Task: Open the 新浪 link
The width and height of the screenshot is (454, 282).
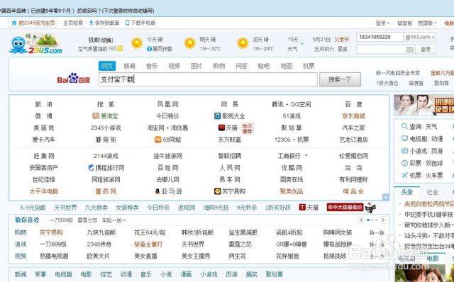Action: click(44, 104)
